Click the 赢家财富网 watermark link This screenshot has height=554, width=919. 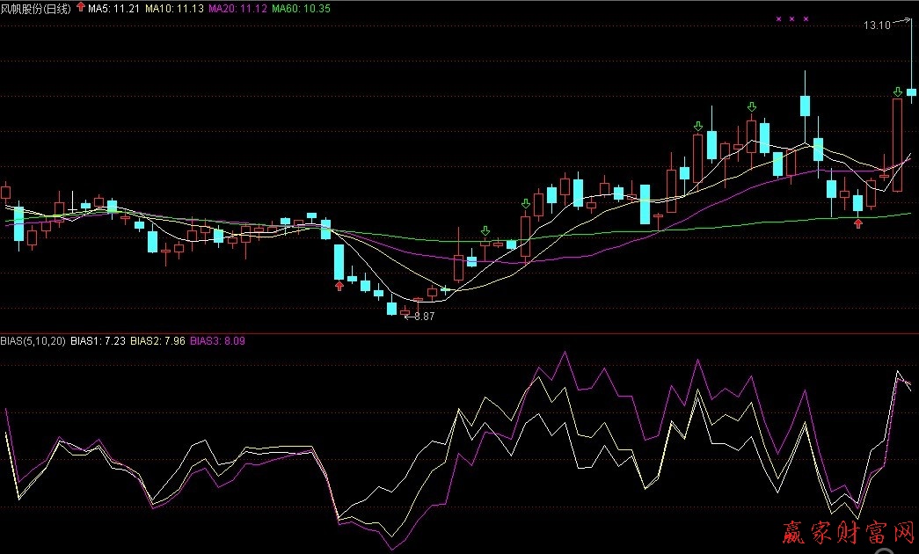pos(849,533)
